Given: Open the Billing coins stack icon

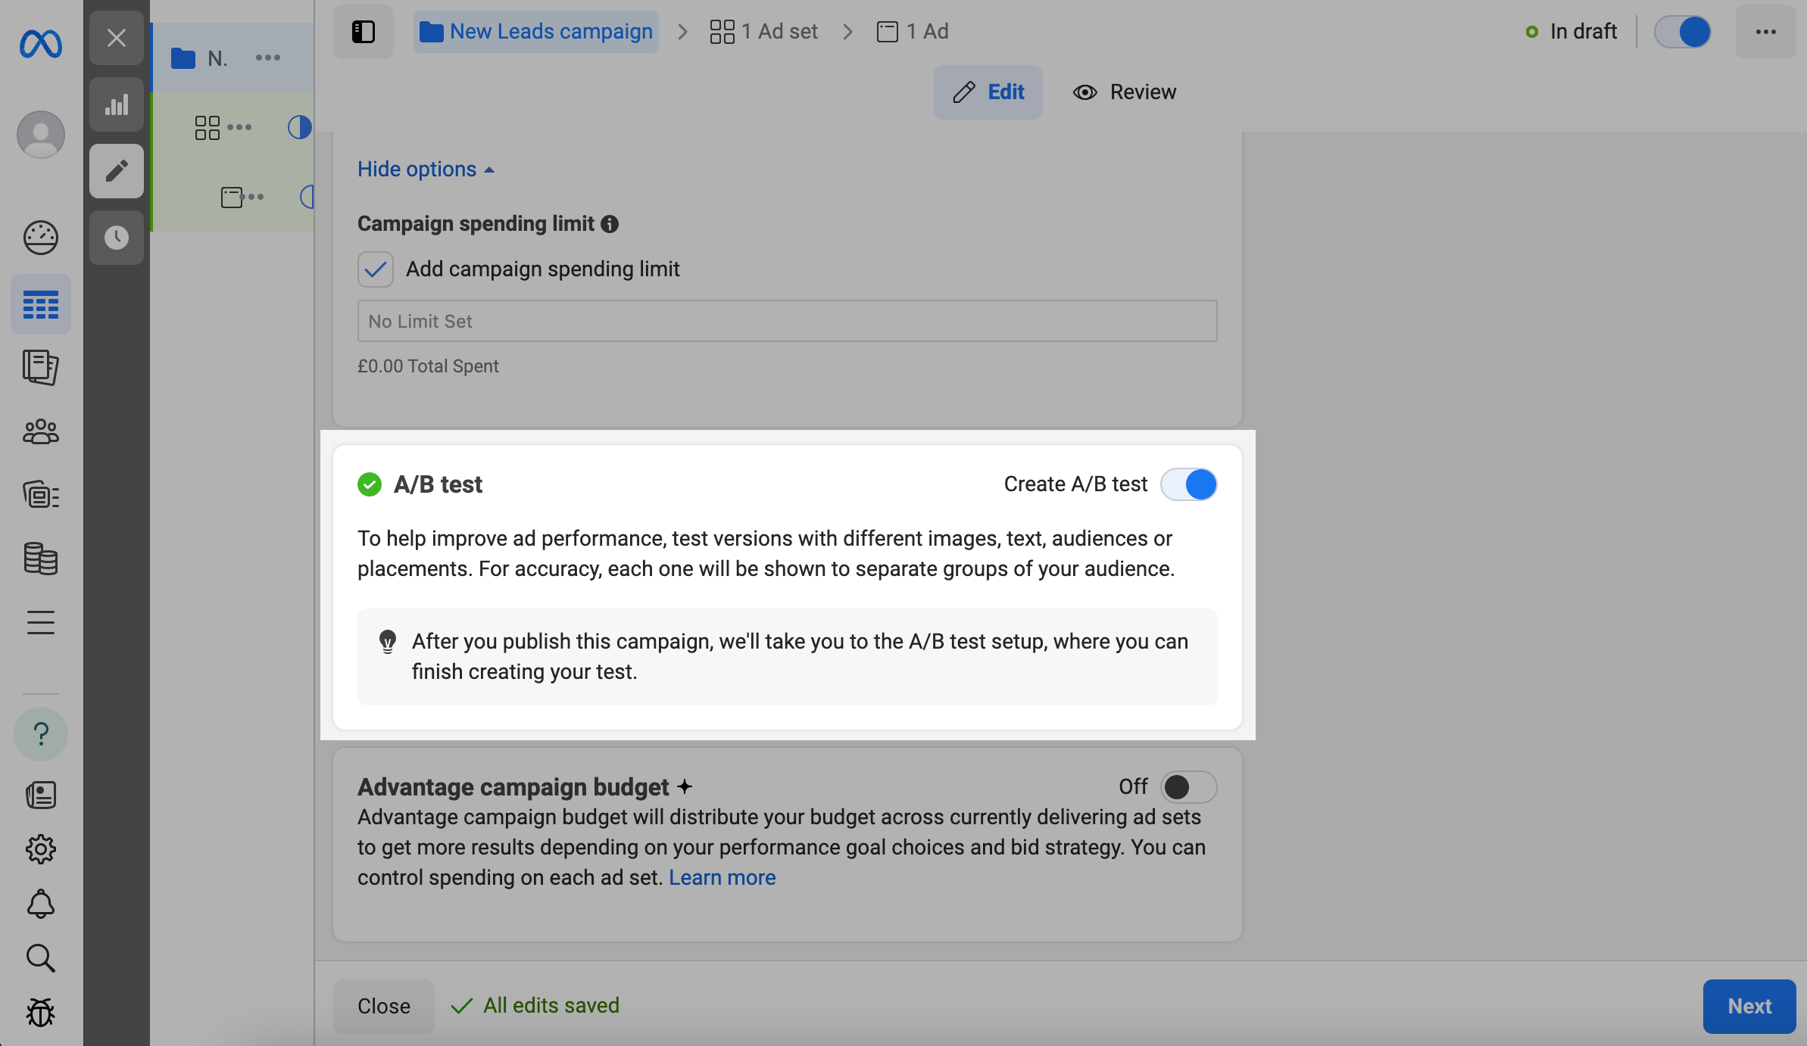Looking at the screenshot, I should point(41,559).
